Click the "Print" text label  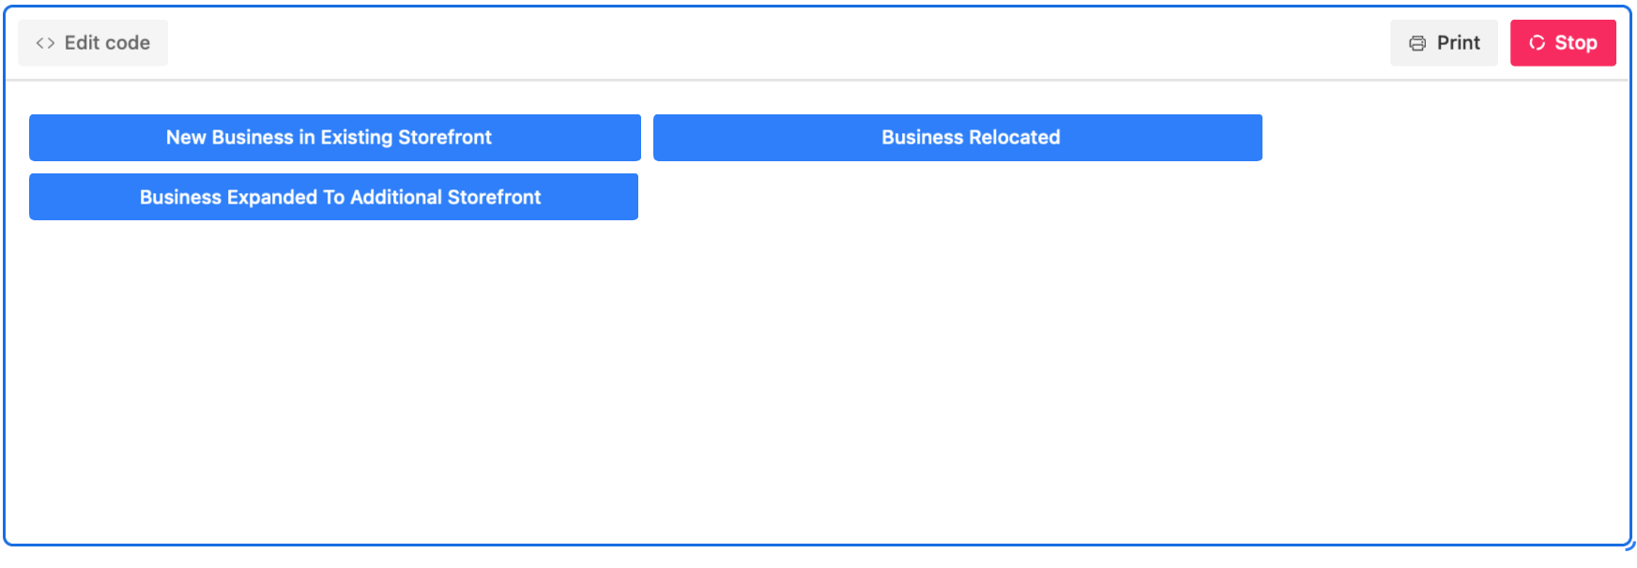pyautogui.click(x=1458, y=43)
